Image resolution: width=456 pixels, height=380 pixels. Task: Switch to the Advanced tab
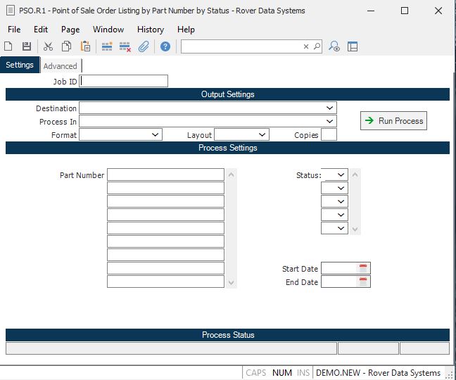coord(61,66)
